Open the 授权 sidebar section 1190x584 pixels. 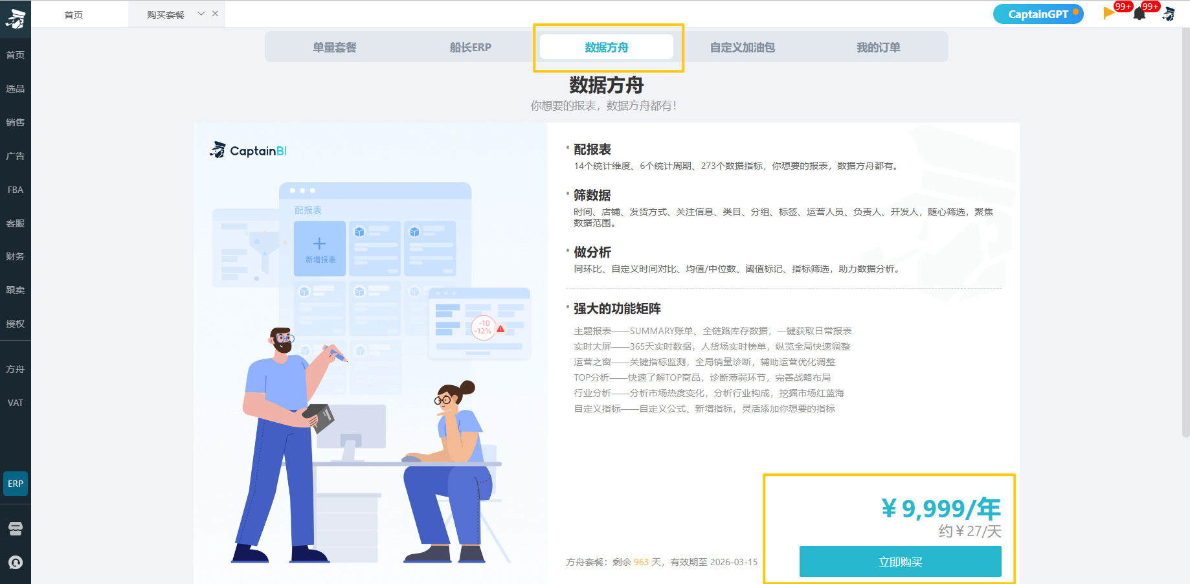[16, 324]
